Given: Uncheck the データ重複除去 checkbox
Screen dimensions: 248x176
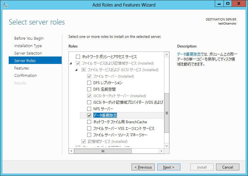Looking at the screenshot, I should click(x=89, y=115).
